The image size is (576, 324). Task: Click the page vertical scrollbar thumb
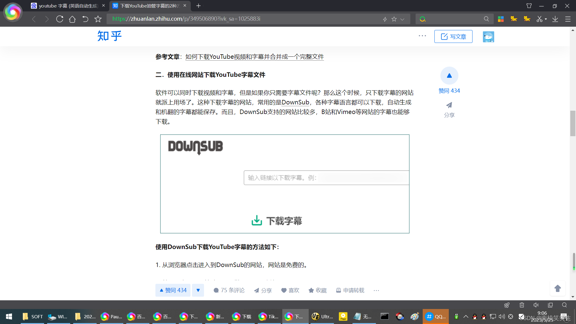(573, 123)
